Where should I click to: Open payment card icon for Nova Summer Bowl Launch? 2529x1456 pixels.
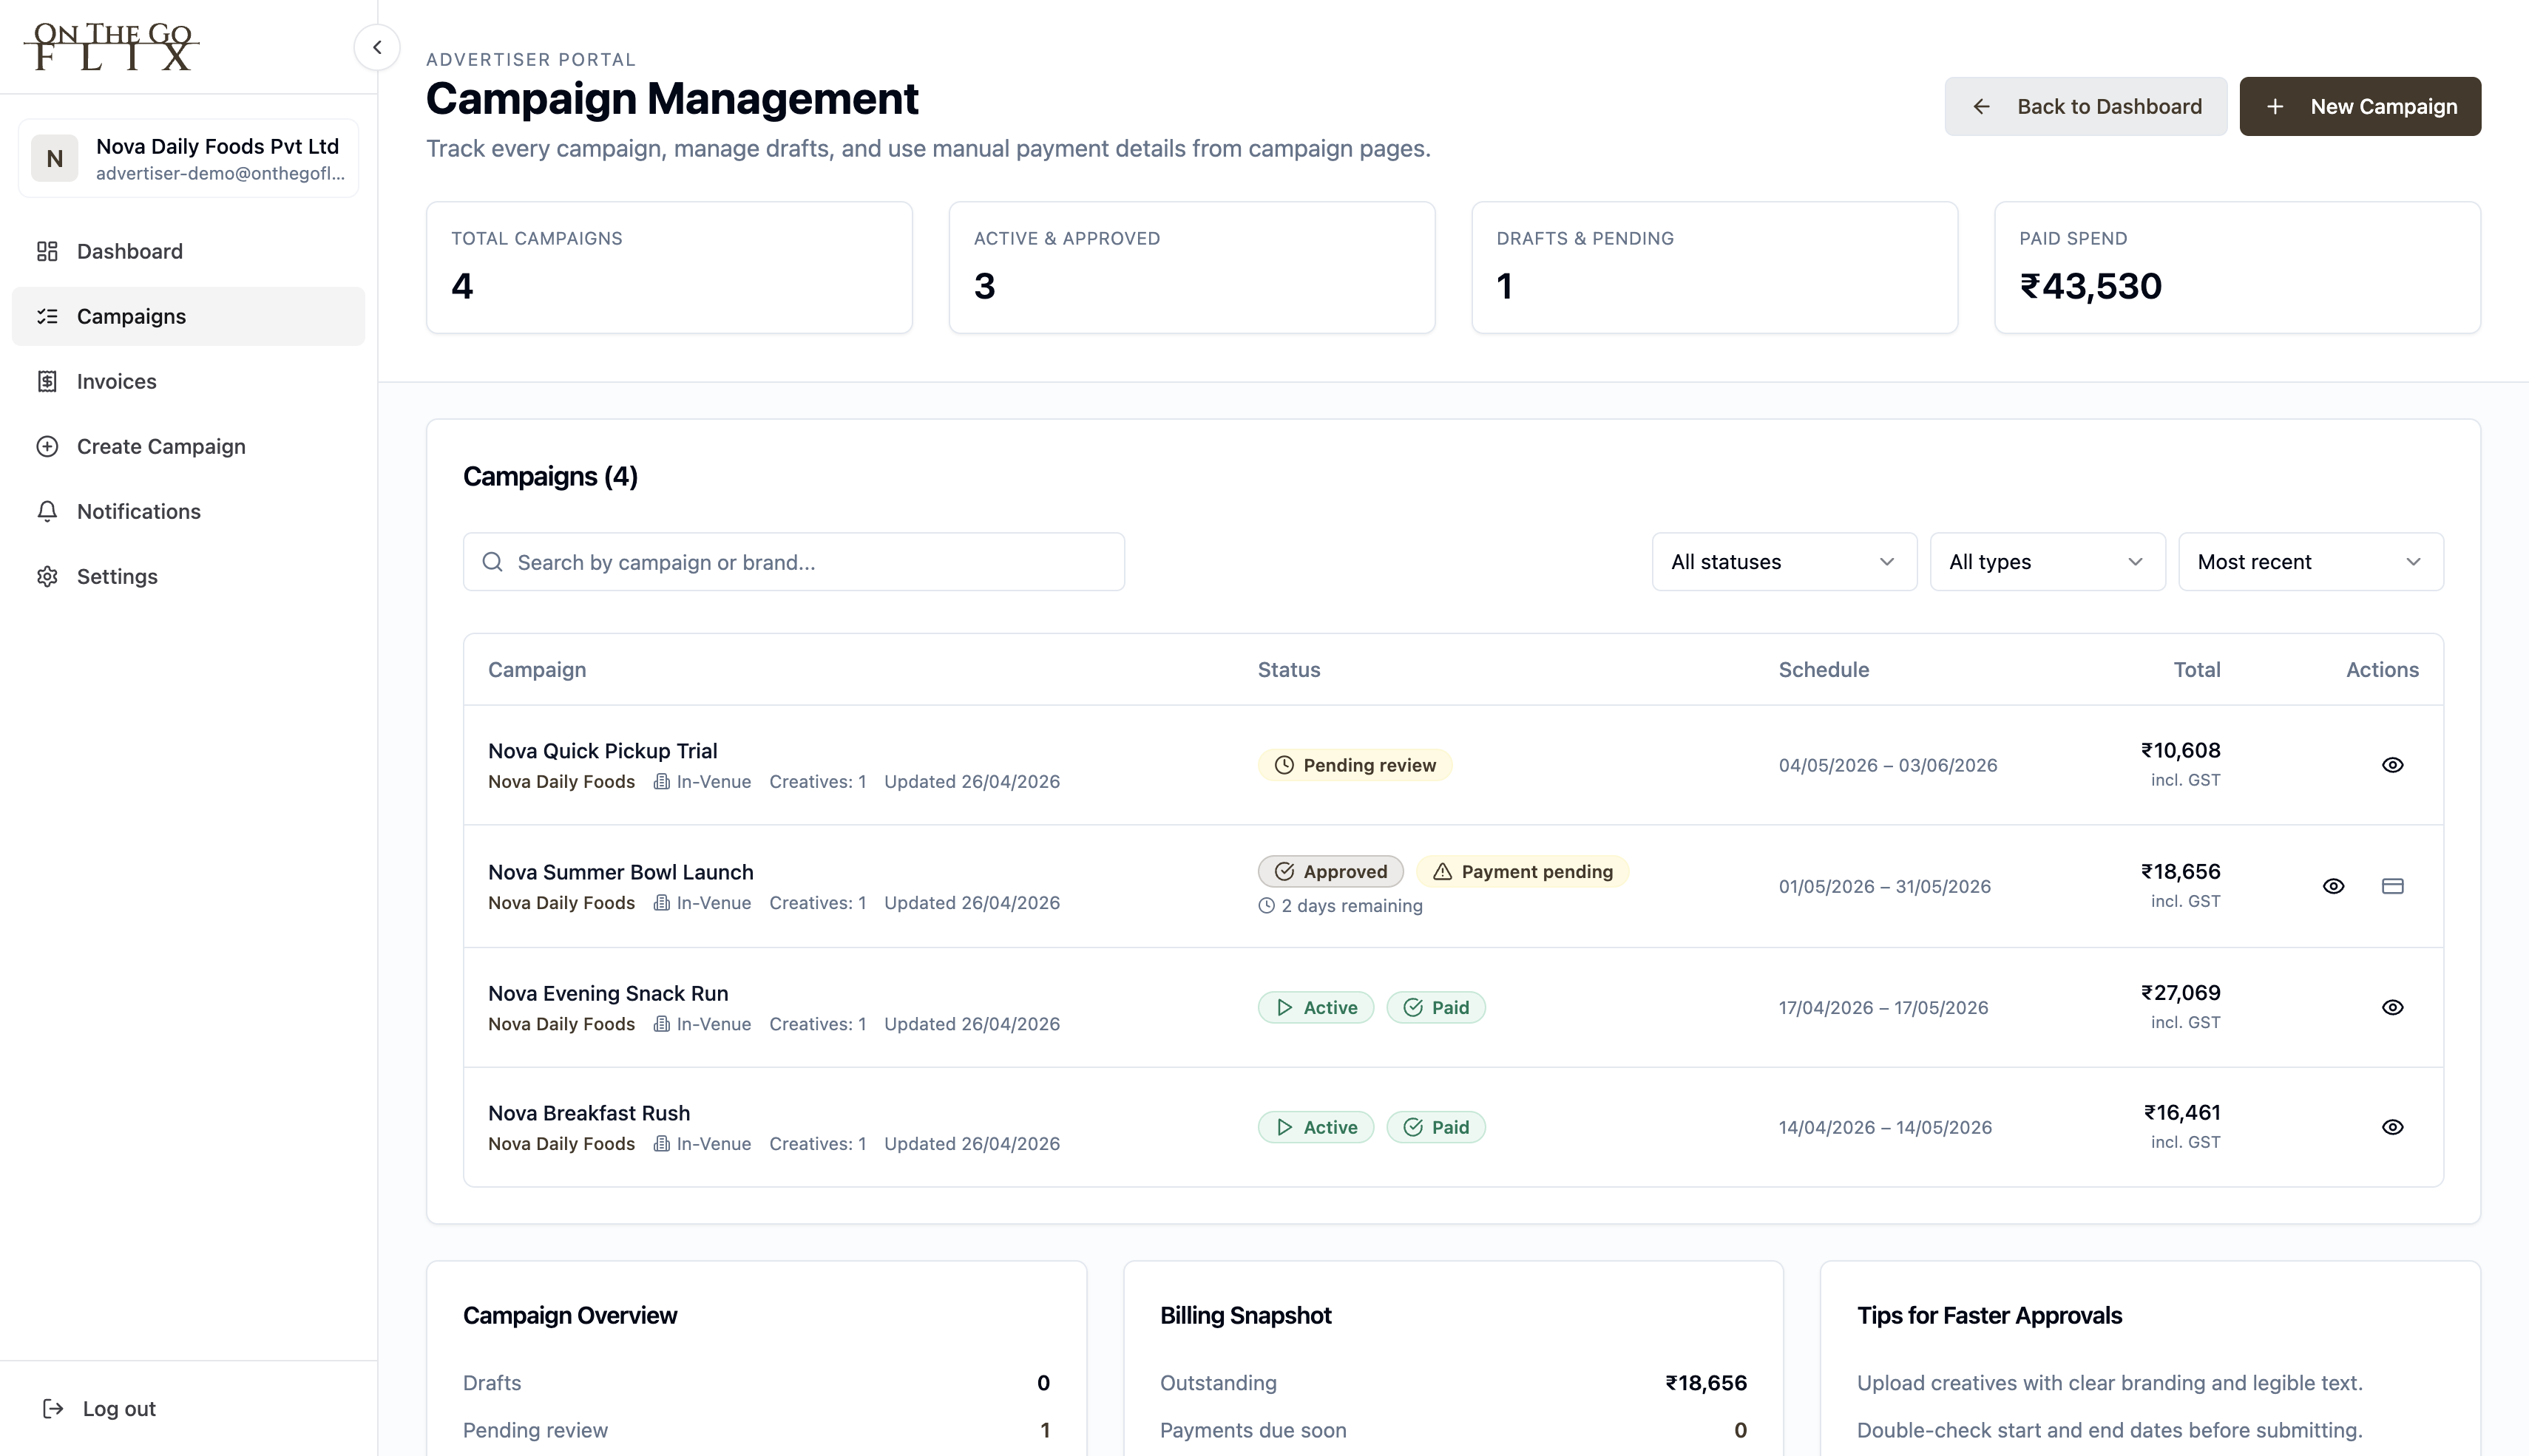click(x=2392, y=886)
